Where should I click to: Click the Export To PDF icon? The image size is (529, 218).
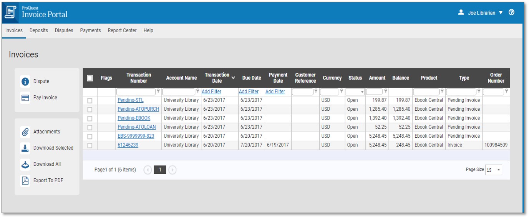point(25,180)
